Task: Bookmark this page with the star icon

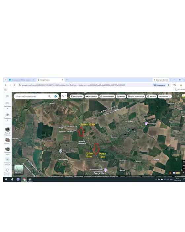Action: coord(168,85)
